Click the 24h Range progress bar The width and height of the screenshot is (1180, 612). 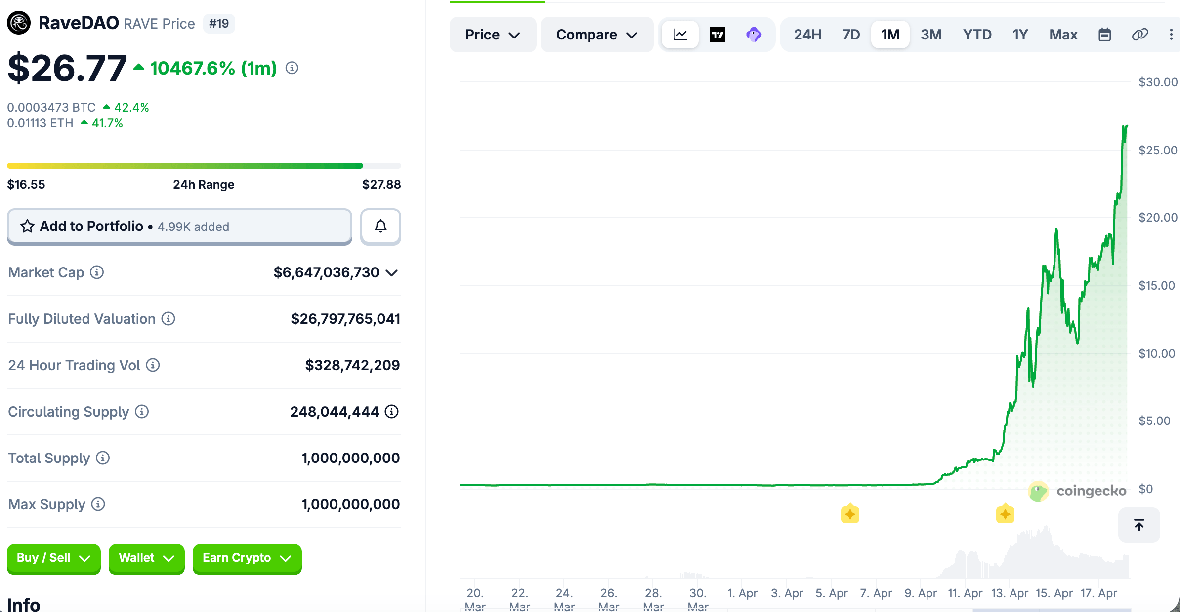[204, 166]
